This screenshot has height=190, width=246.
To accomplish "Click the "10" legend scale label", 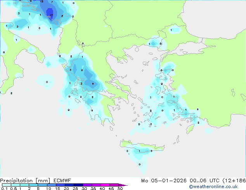I will click(x=49, y=188).
